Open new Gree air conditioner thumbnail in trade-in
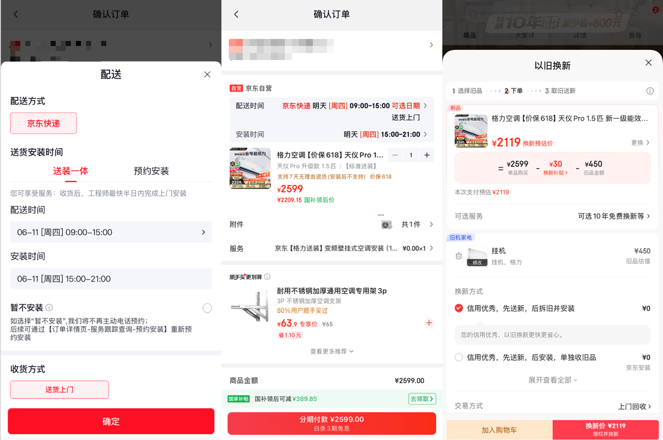 tap(471, 131)
